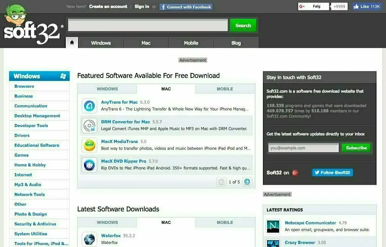Click Create an account link
Screen dimensions: 386x247
[x=108, y=6]
